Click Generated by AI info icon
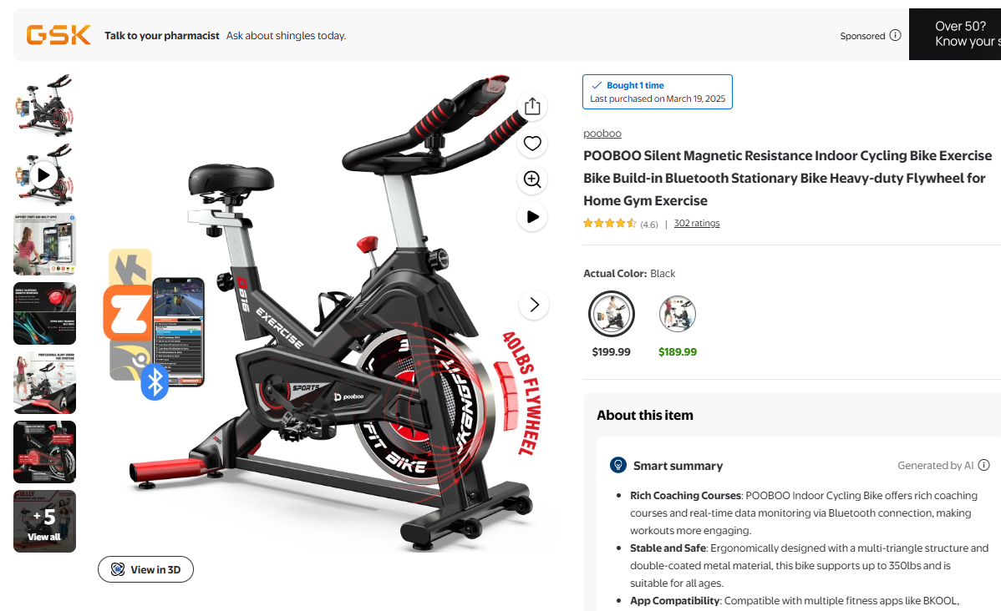1001x611 pixels. (983, 465)
